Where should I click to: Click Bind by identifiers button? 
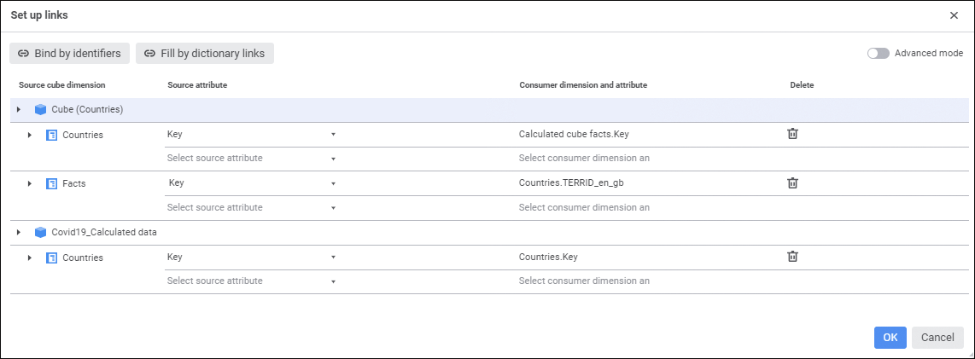coord(70,53)
